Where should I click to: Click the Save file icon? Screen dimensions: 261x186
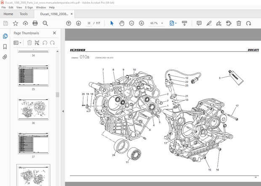5,23
